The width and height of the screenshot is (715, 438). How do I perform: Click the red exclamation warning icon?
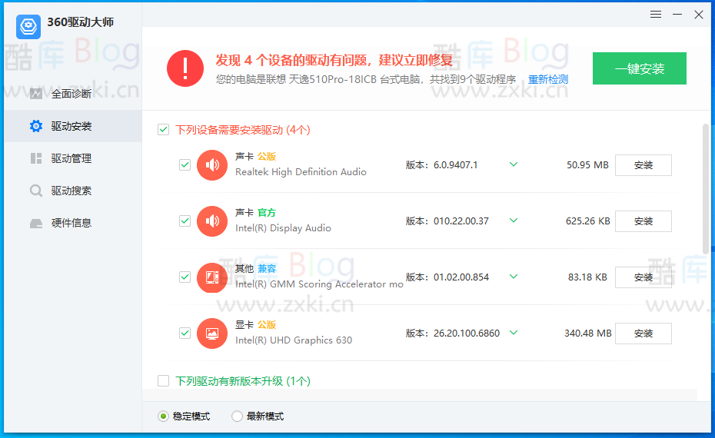pos(185,68)
